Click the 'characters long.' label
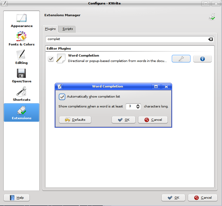This screenshot has height=206, width=222. coord(156,106)
